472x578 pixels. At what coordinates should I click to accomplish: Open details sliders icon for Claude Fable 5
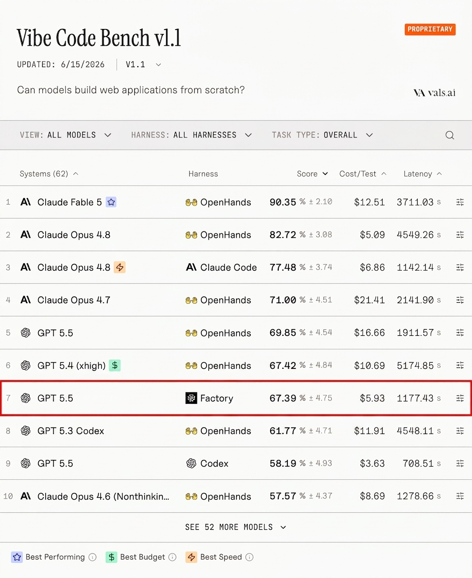pos(460,202)
